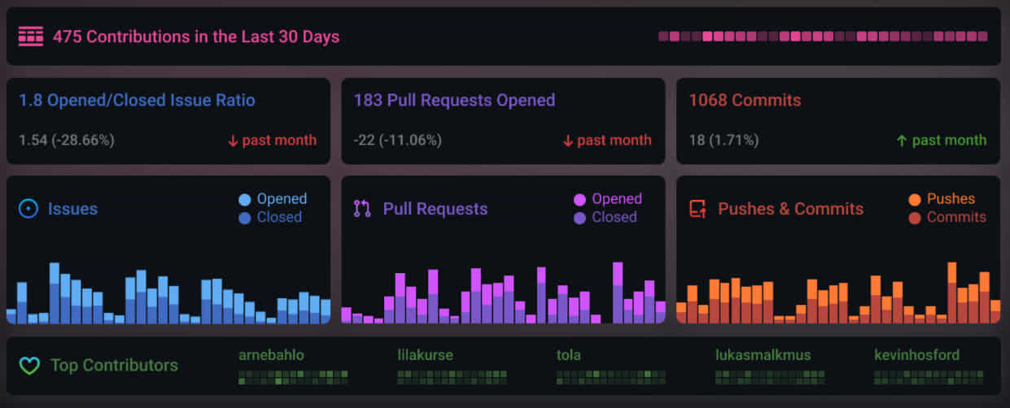Screen dimensions: 1010x408
Task: Click the green up arrow under Commits
Action: pos(901,141)
